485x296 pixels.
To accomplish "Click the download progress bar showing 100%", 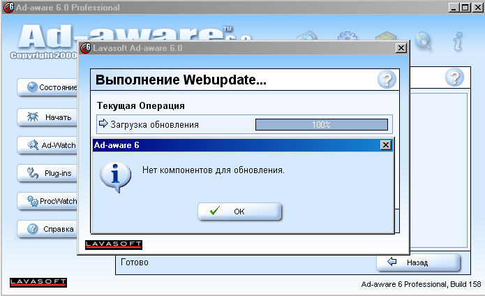I will pyautogui.click(x=322, y=125).
